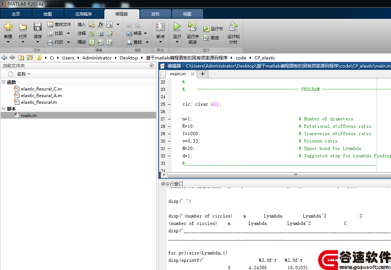Click the wrap comments icon

pyautogui.click(x=109, y=33)
